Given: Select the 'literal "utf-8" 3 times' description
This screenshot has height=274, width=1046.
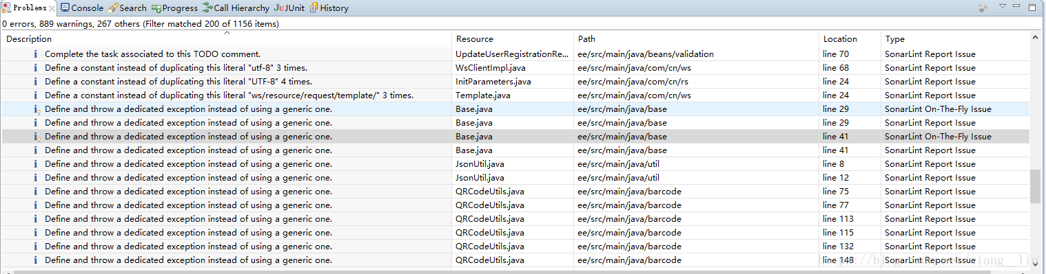Looking at the screenshot, I should (176, 68).
